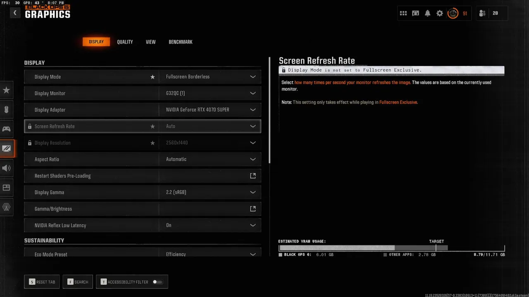
Task: Open the camera icon in top bar
Action: tap(415, 13)
